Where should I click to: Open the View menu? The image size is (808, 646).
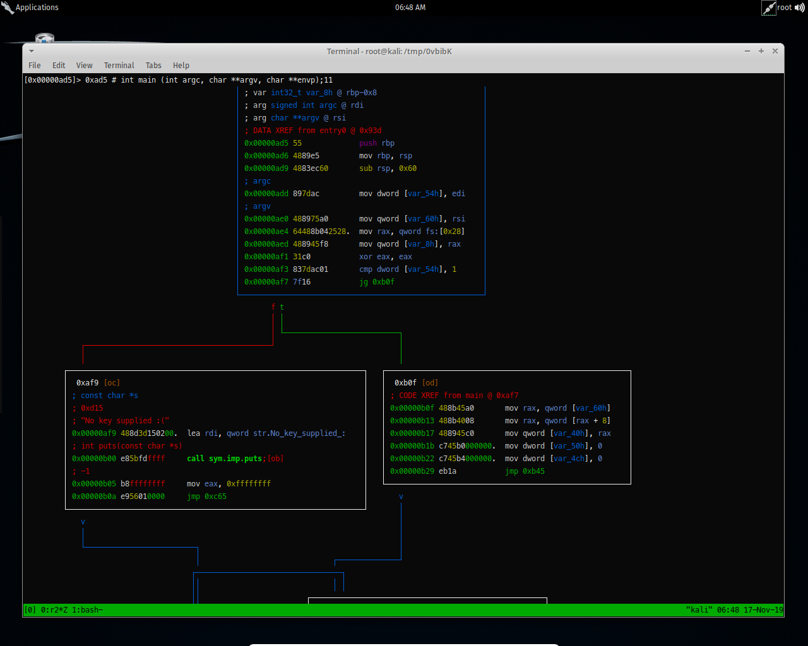pyautogui.click(x=85, y=66)
